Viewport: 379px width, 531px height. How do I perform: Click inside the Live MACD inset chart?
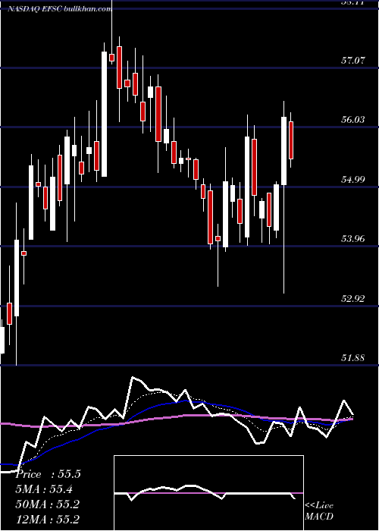(x=208, y=493)
